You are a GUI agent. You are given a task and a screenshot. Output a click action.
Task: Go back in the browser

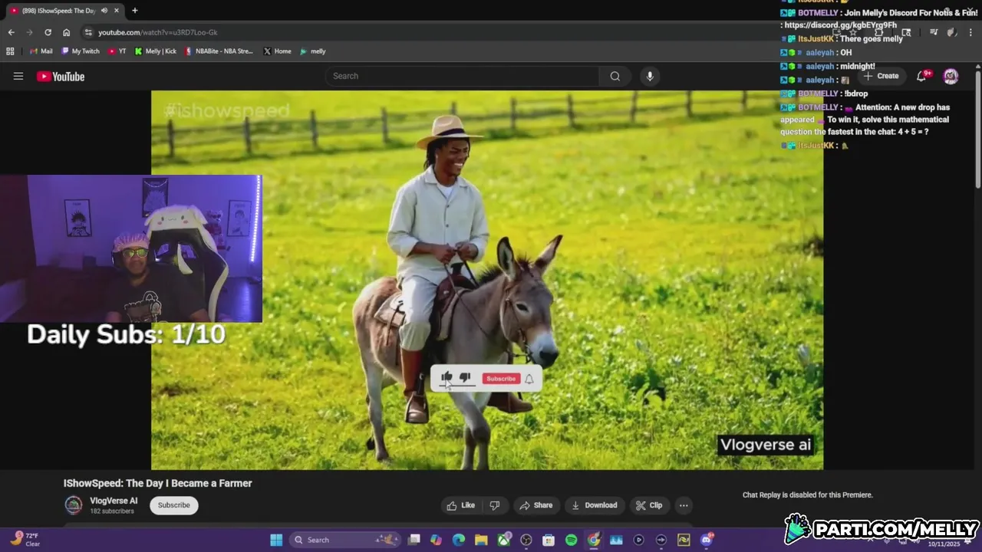[11, 32]
